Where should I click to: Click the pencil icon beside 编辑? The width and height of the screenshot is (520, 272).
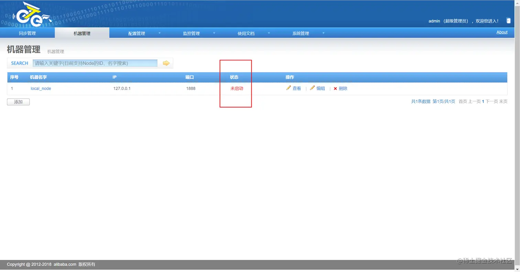tap(312, 88)
